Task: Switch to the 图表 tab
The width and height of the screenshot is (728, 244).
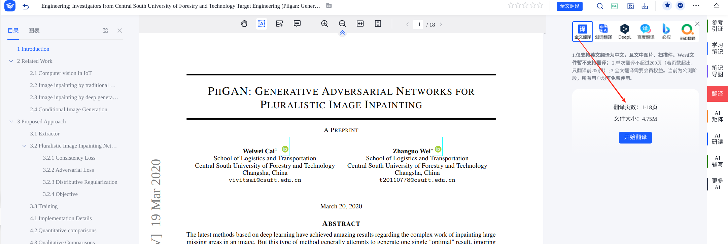Action: tap(34, 31)
